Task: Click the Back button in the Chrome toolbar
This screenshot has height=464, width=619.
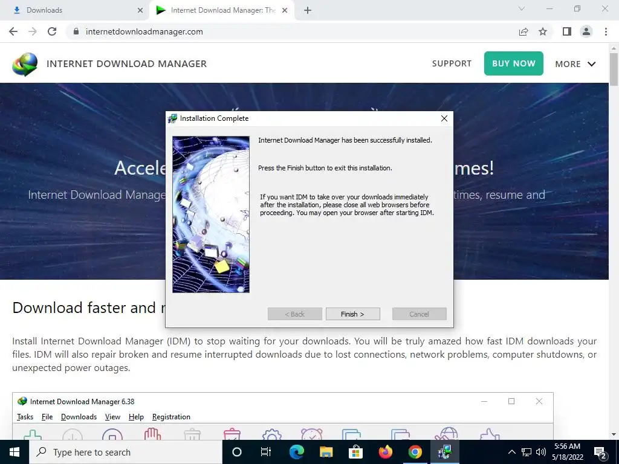Action: click(x=13, y=31)
